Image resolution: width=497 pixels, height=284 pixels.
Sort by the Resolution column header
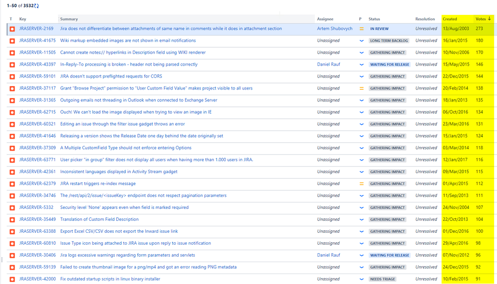[x=425, y=19]
